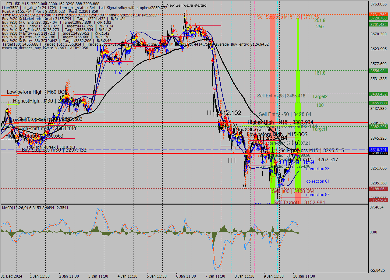Select 'Sell 100 | 3188.064' label
The width and height of the screenshot is (390, 280).
[293, 191]
